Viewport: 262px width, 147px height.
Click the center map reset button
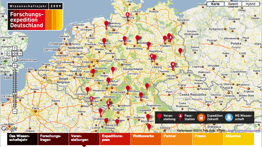[x=15, y=53]
